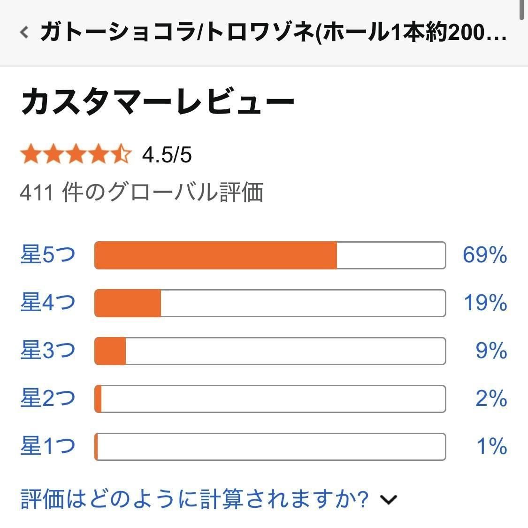Click the vertical scrollbar at right edge
Screen dimensions: 528x528
(x=522, y=9)
